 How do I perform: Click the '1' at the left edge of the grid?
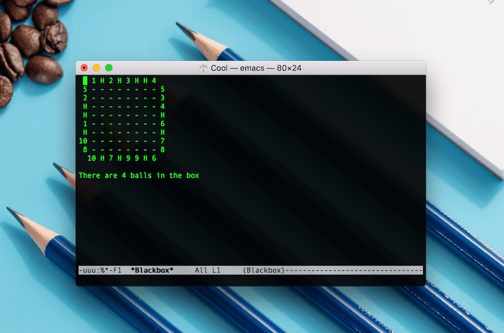click(85, 124)
